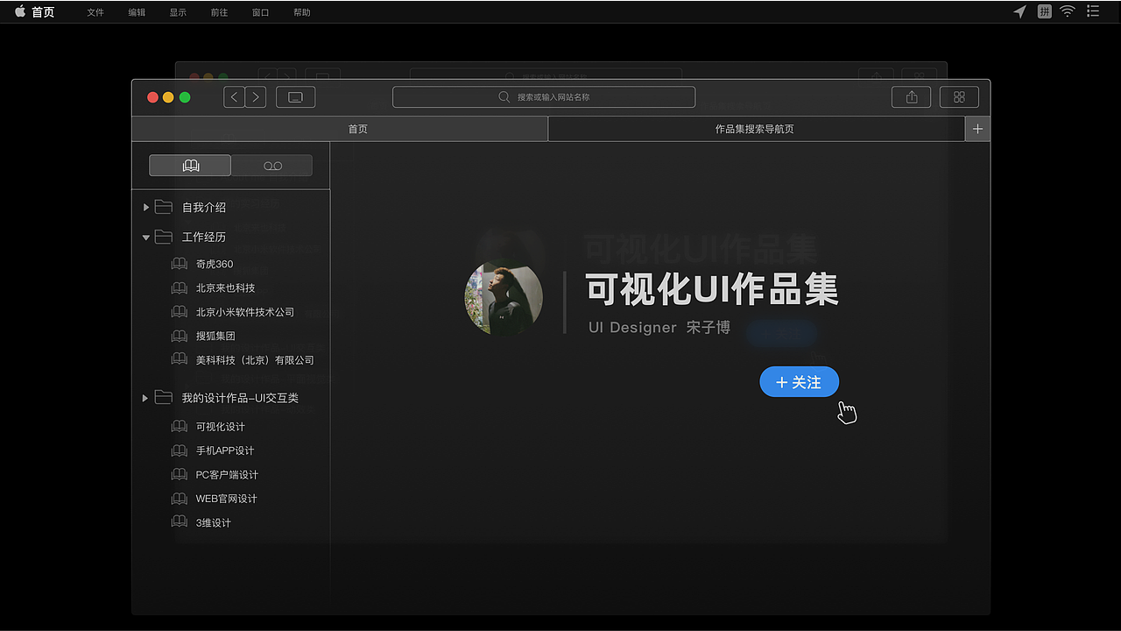This screenshot has height=631, width=1121.
Task: Click the sidebar panel toggle icon
Action: [x=295, y=96]
